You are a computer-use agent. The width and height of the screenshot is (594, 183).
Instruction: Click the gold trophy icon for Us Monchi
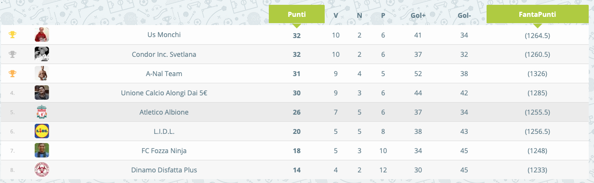[13, 35]
